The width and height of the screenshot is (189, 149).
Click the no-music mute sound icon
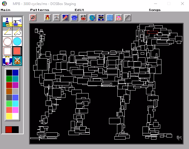pos(33,18)
